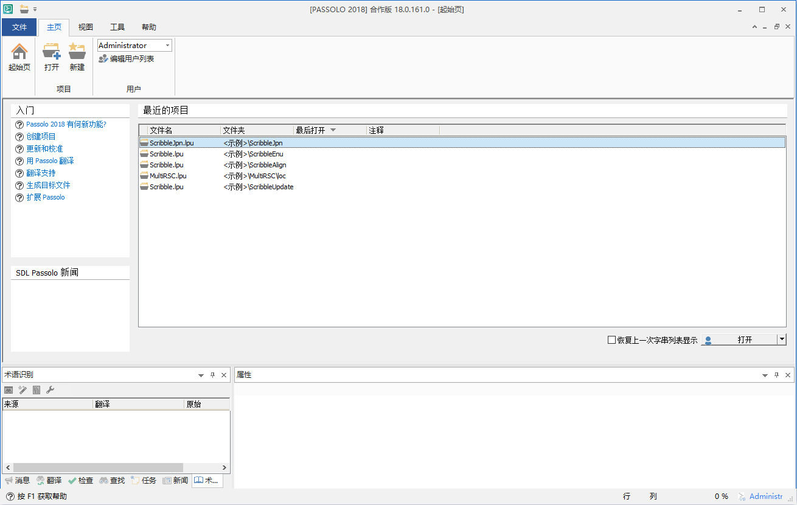Click the magic wand icon in 术语识别 toolbar
The width and height of the screenshot is (797, 505).
click(x=23, y=390)
